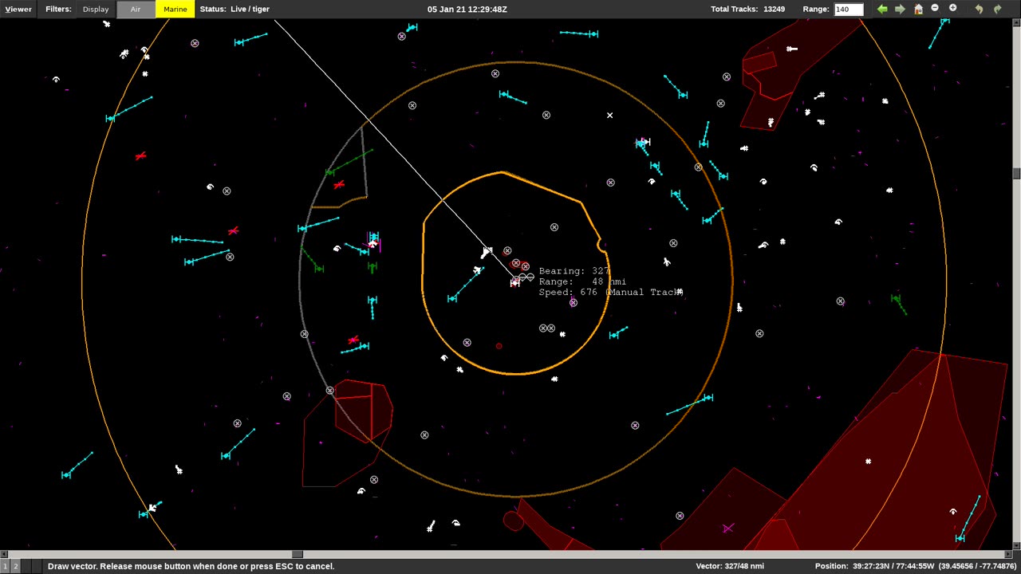Open the Display filter option
This screenshot has height=574, width=1021.
(x=96, y=9)
